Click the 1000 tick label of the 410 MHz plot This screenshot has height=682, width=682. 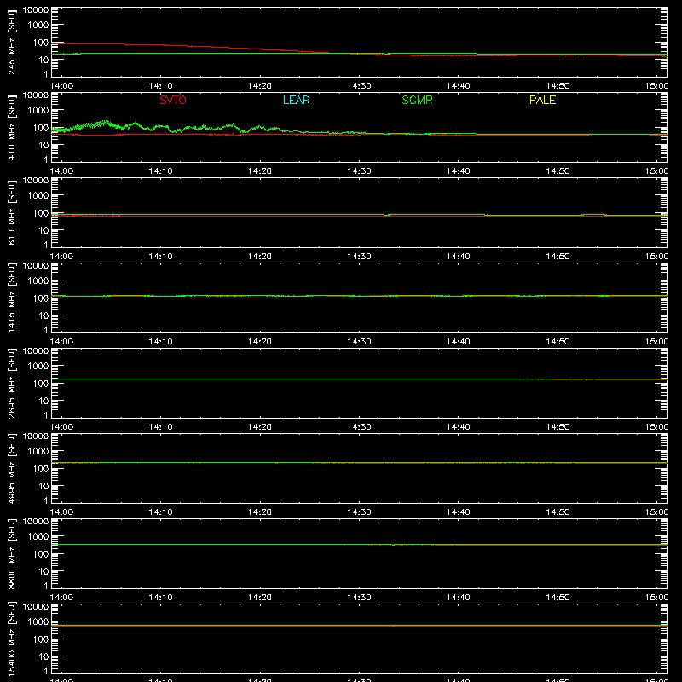click(x=38, y=111)
